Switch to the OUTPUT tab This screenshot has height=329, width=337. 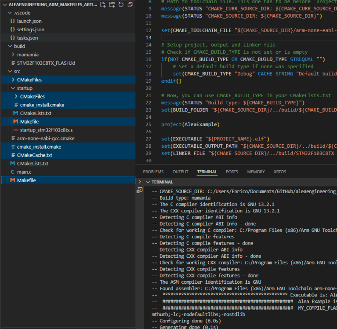[180, 172]
